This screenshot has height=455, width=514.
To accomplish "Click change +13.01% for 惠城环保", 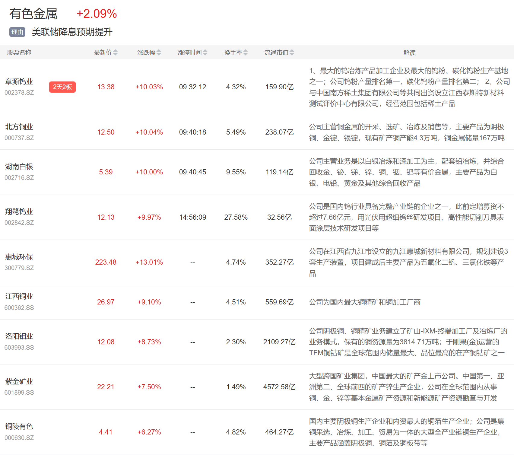I will pos(149,262).
